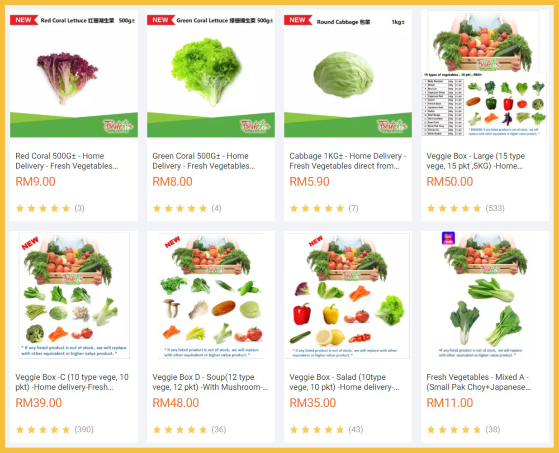Click the Cabbage 1KG± Home Delivery title
The image size is (559, 453).
tap(348, 161)
